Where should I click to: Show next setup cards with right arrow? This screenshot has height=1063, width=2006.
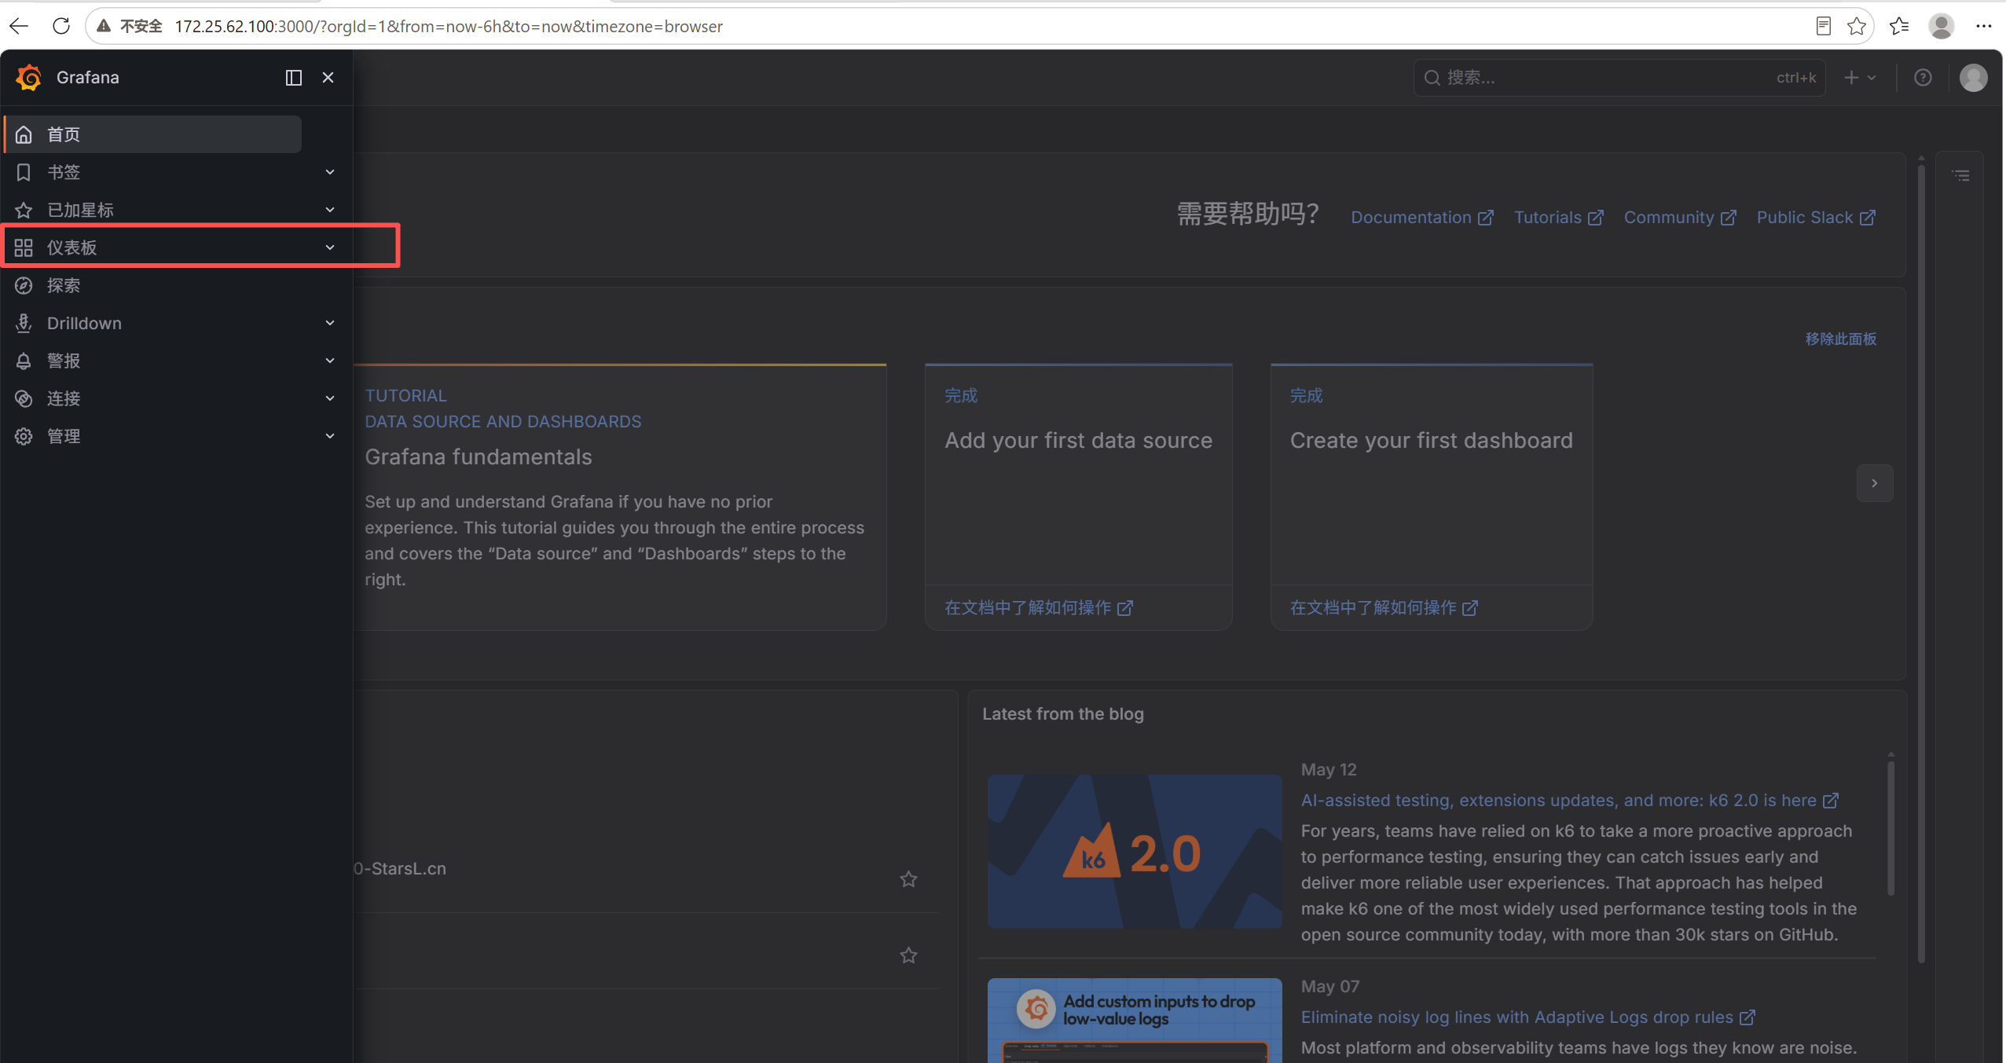(1874, 483)
